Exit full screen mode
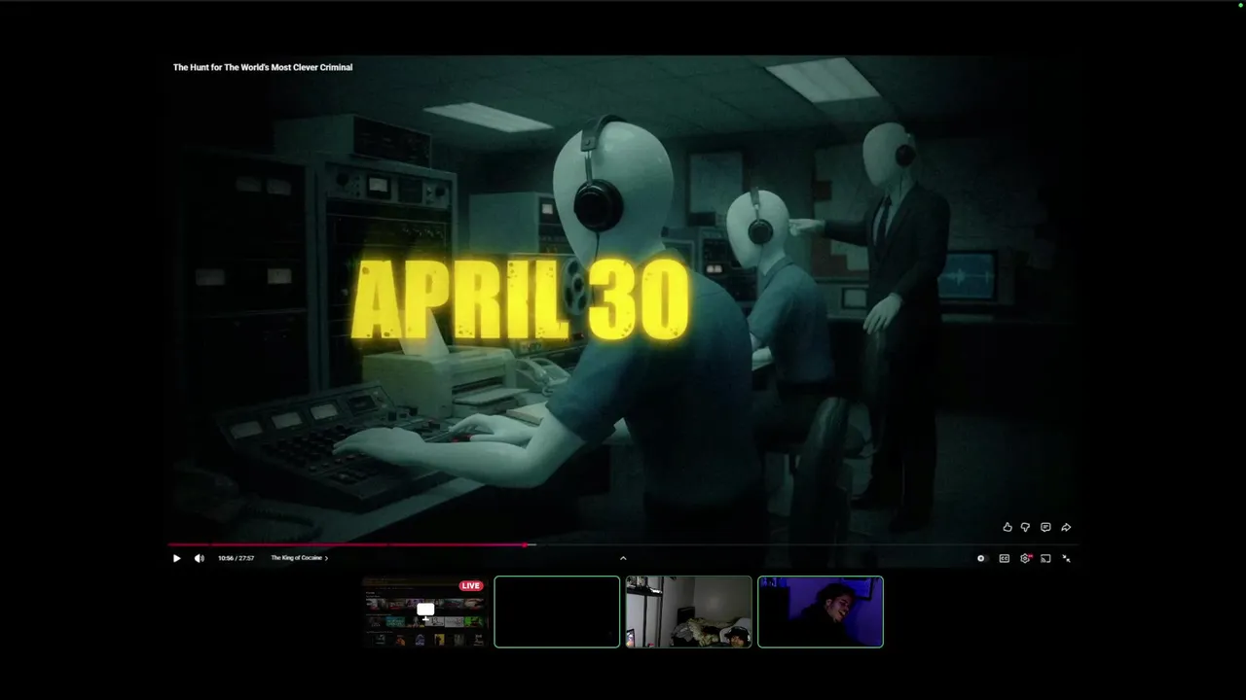This screenshot has height=700, width=1246. (x=1066, y=558)
